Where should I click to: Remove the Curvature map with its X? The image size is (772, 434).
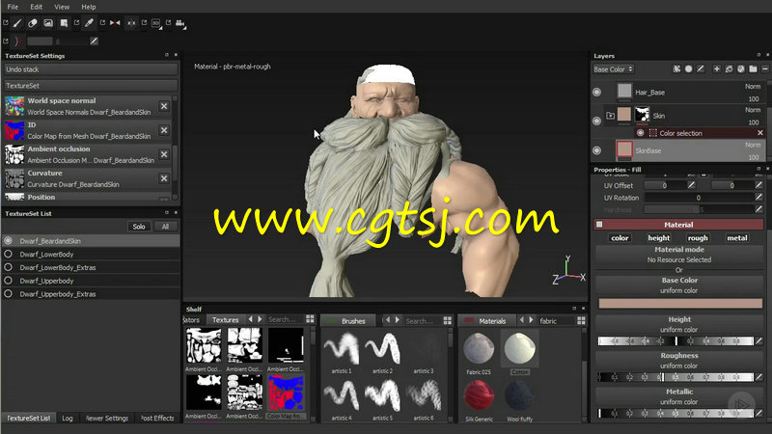(x=164, y=178)
